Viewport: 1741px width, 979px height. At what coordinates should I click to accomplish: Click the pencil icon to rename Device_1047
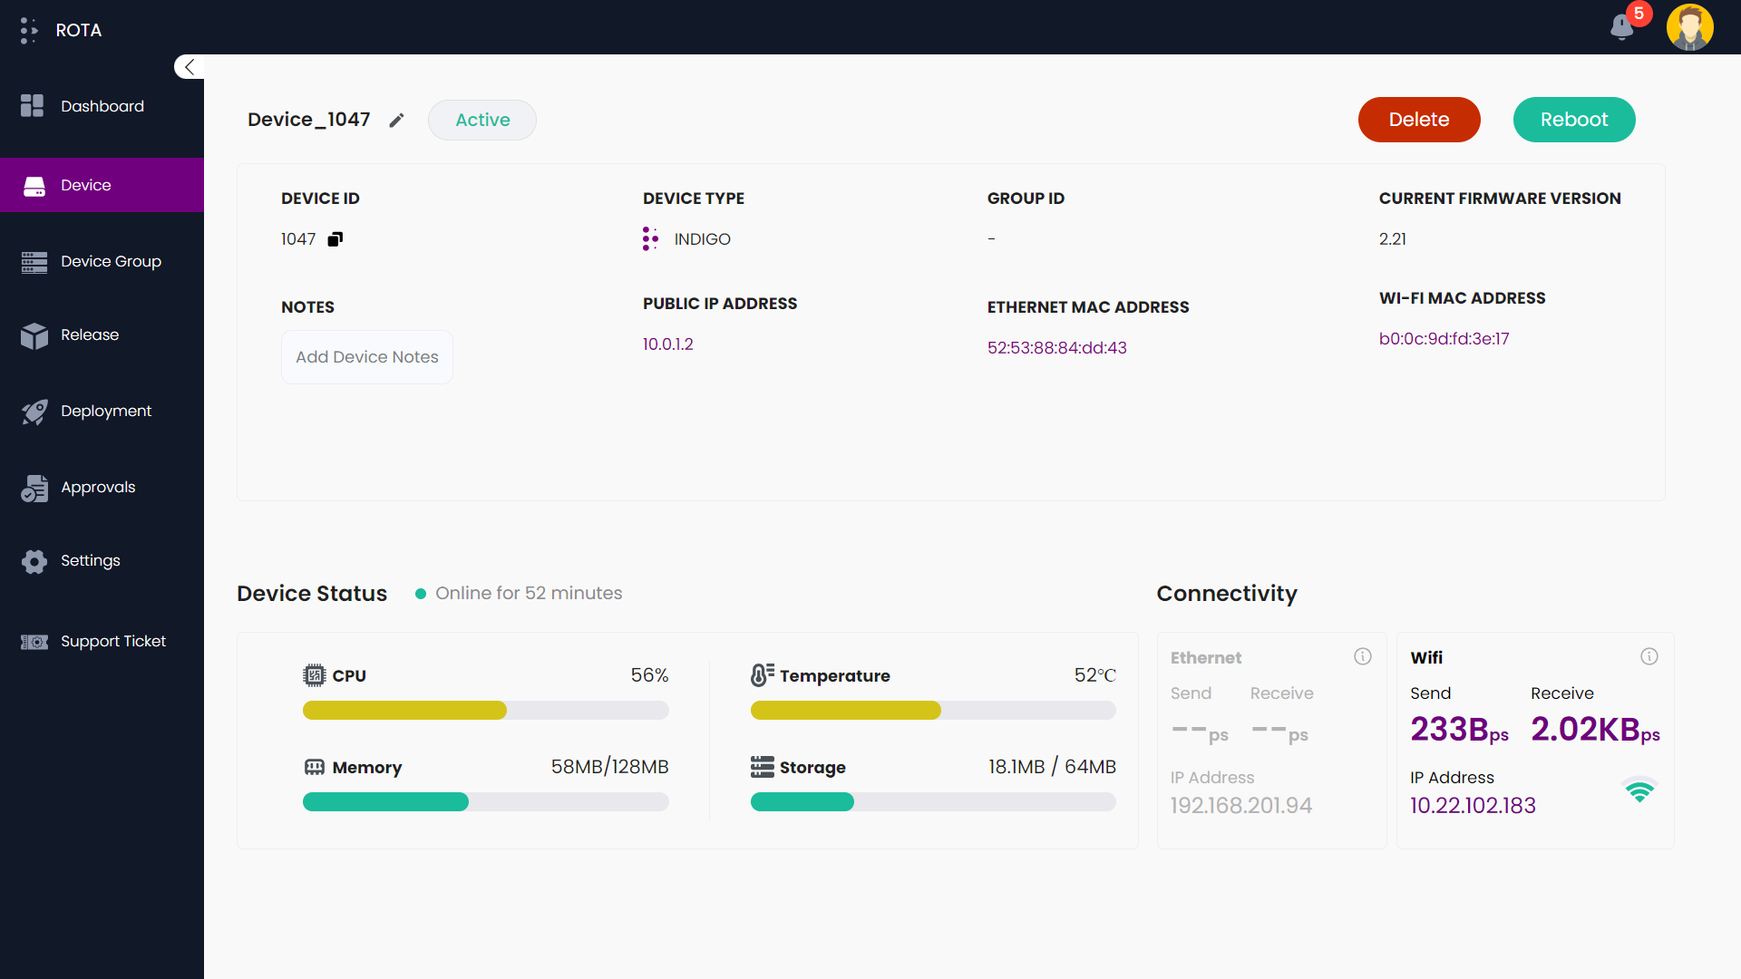(x=396, y=121)
